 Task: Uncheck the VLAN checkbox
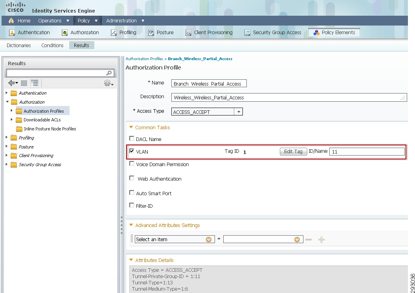pyautogui.click(x=132, y=151)
